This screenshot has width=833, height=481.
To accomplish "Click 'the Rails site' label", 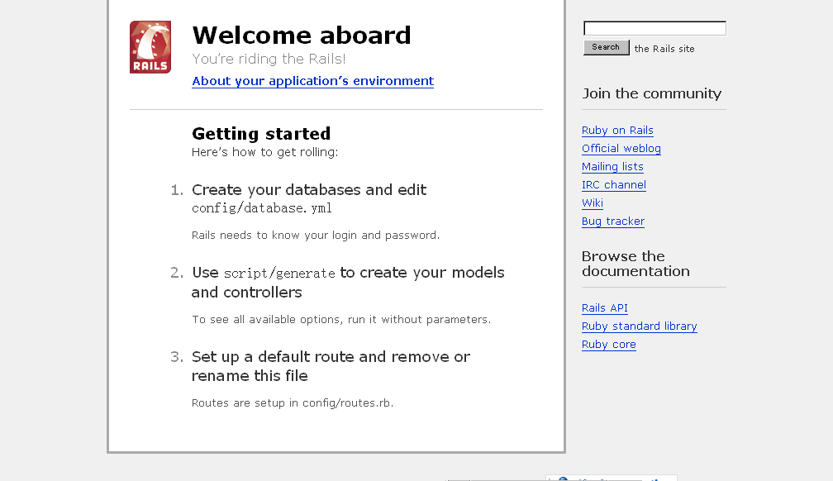I will pyautogui.click(x=664, y=49).
